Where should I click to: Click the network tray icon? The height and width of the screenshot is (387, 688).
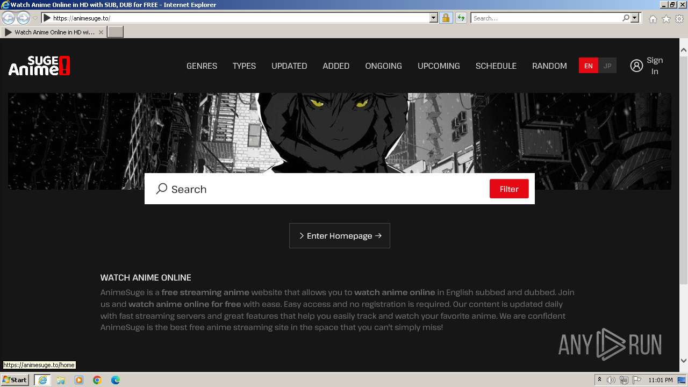point(624,380)
